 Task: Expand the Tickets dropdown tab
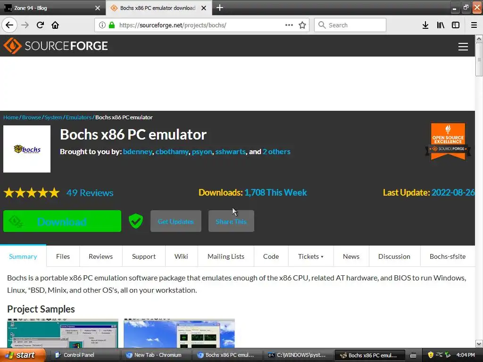311,256
